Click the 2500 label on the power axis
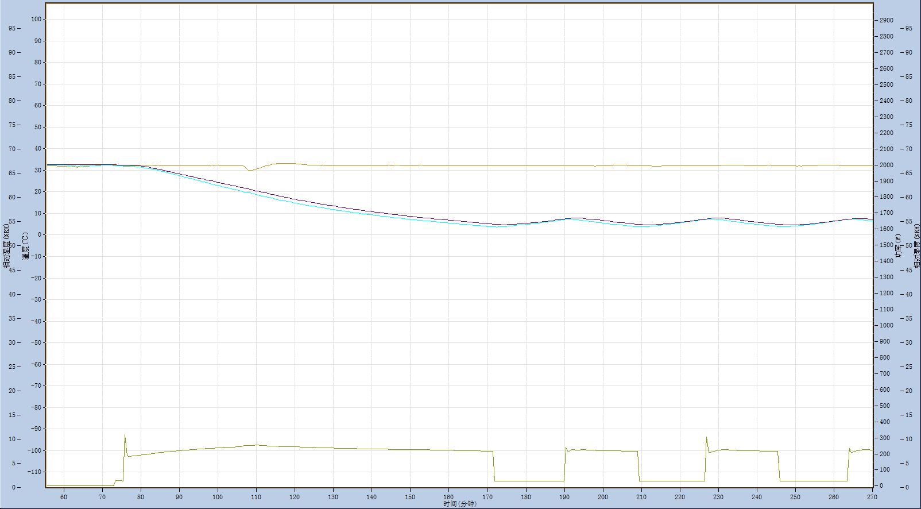Viewport: 921px width, 509px height. pos(886,84)
